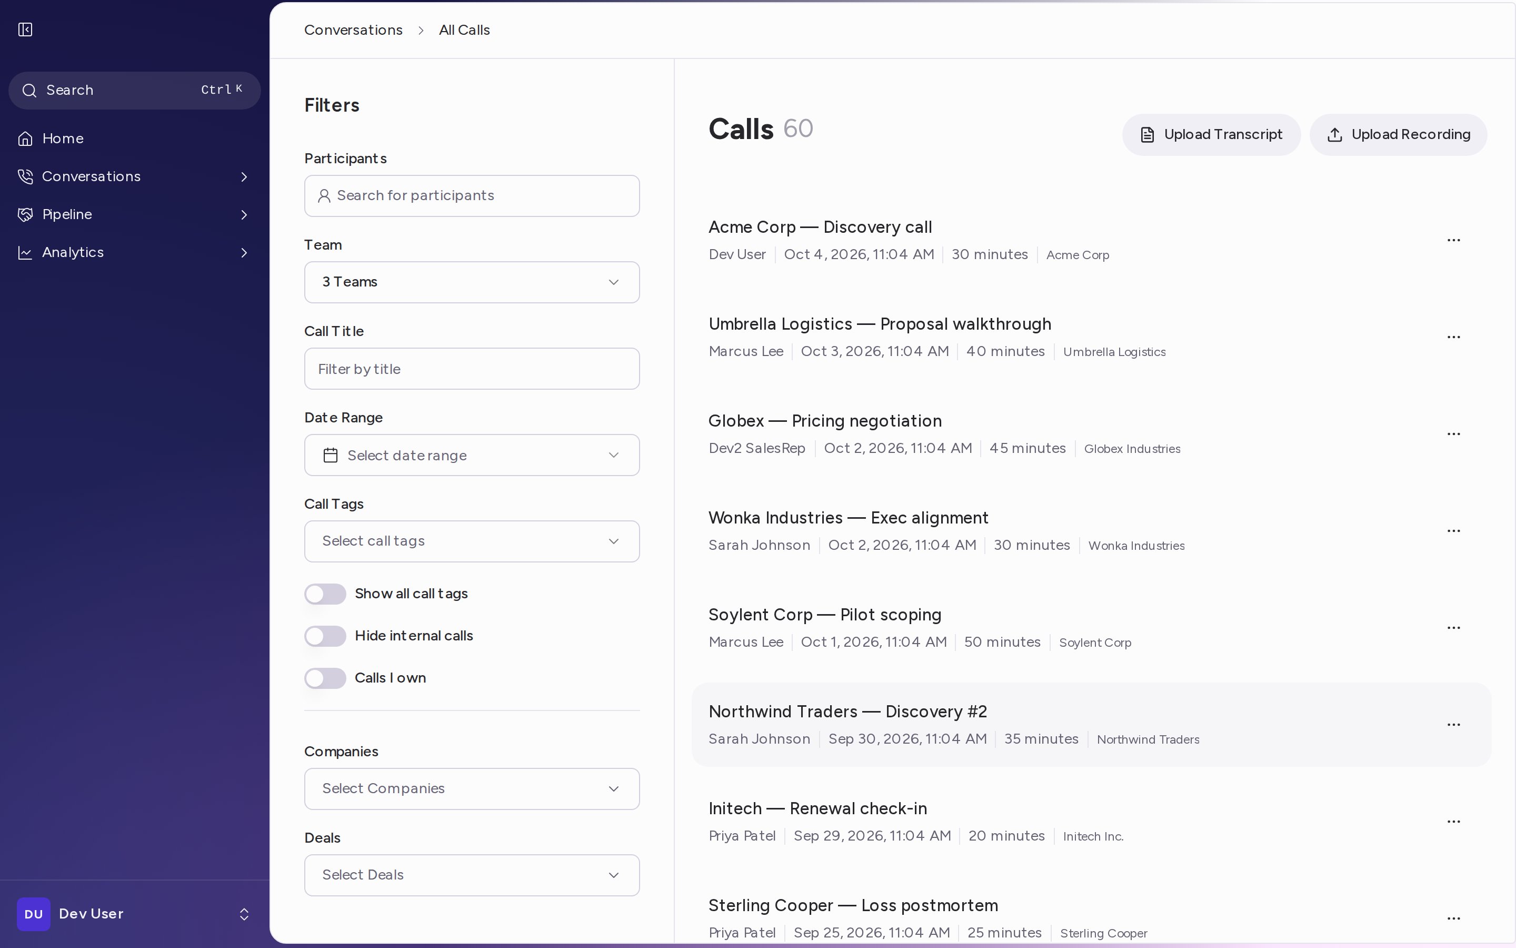Open Globex — Pricing negotiation call title

pyautogui.click(x=825, y=421)
